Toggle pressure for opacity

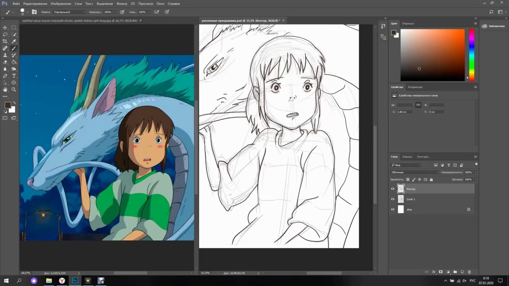(122, 12)
